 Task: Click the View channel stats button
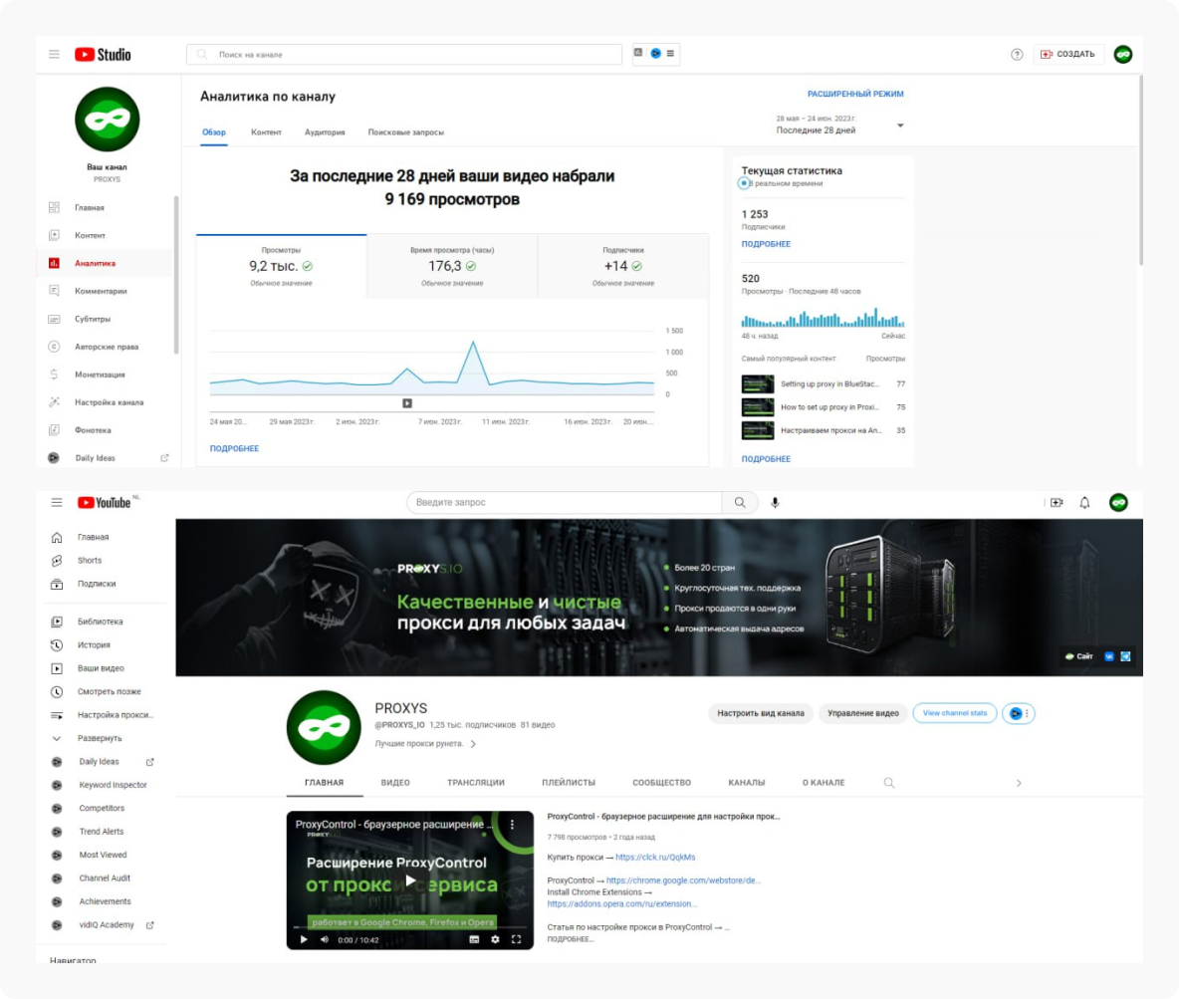[955, 713]
